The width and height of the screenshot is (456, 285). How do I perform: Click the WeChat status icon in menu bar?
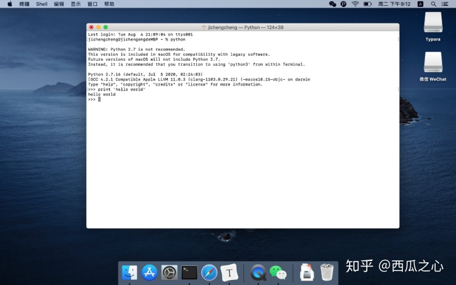[332, 4]
